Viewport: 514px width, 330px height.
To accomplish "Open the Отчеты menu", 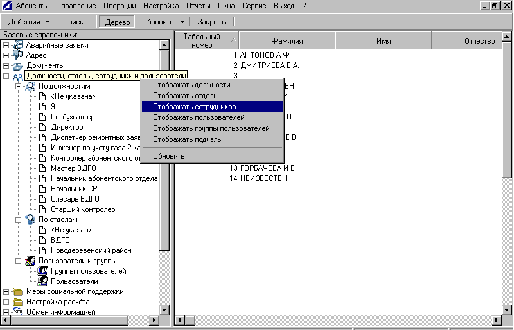I will pos(199,5).
